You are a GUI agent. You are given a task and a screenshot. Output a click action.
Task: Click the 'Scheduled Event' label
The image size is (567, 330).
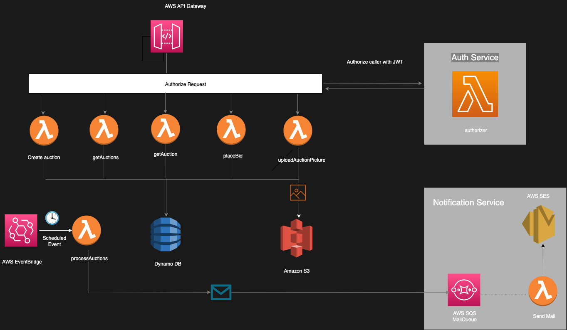click(x=54, y=241)
